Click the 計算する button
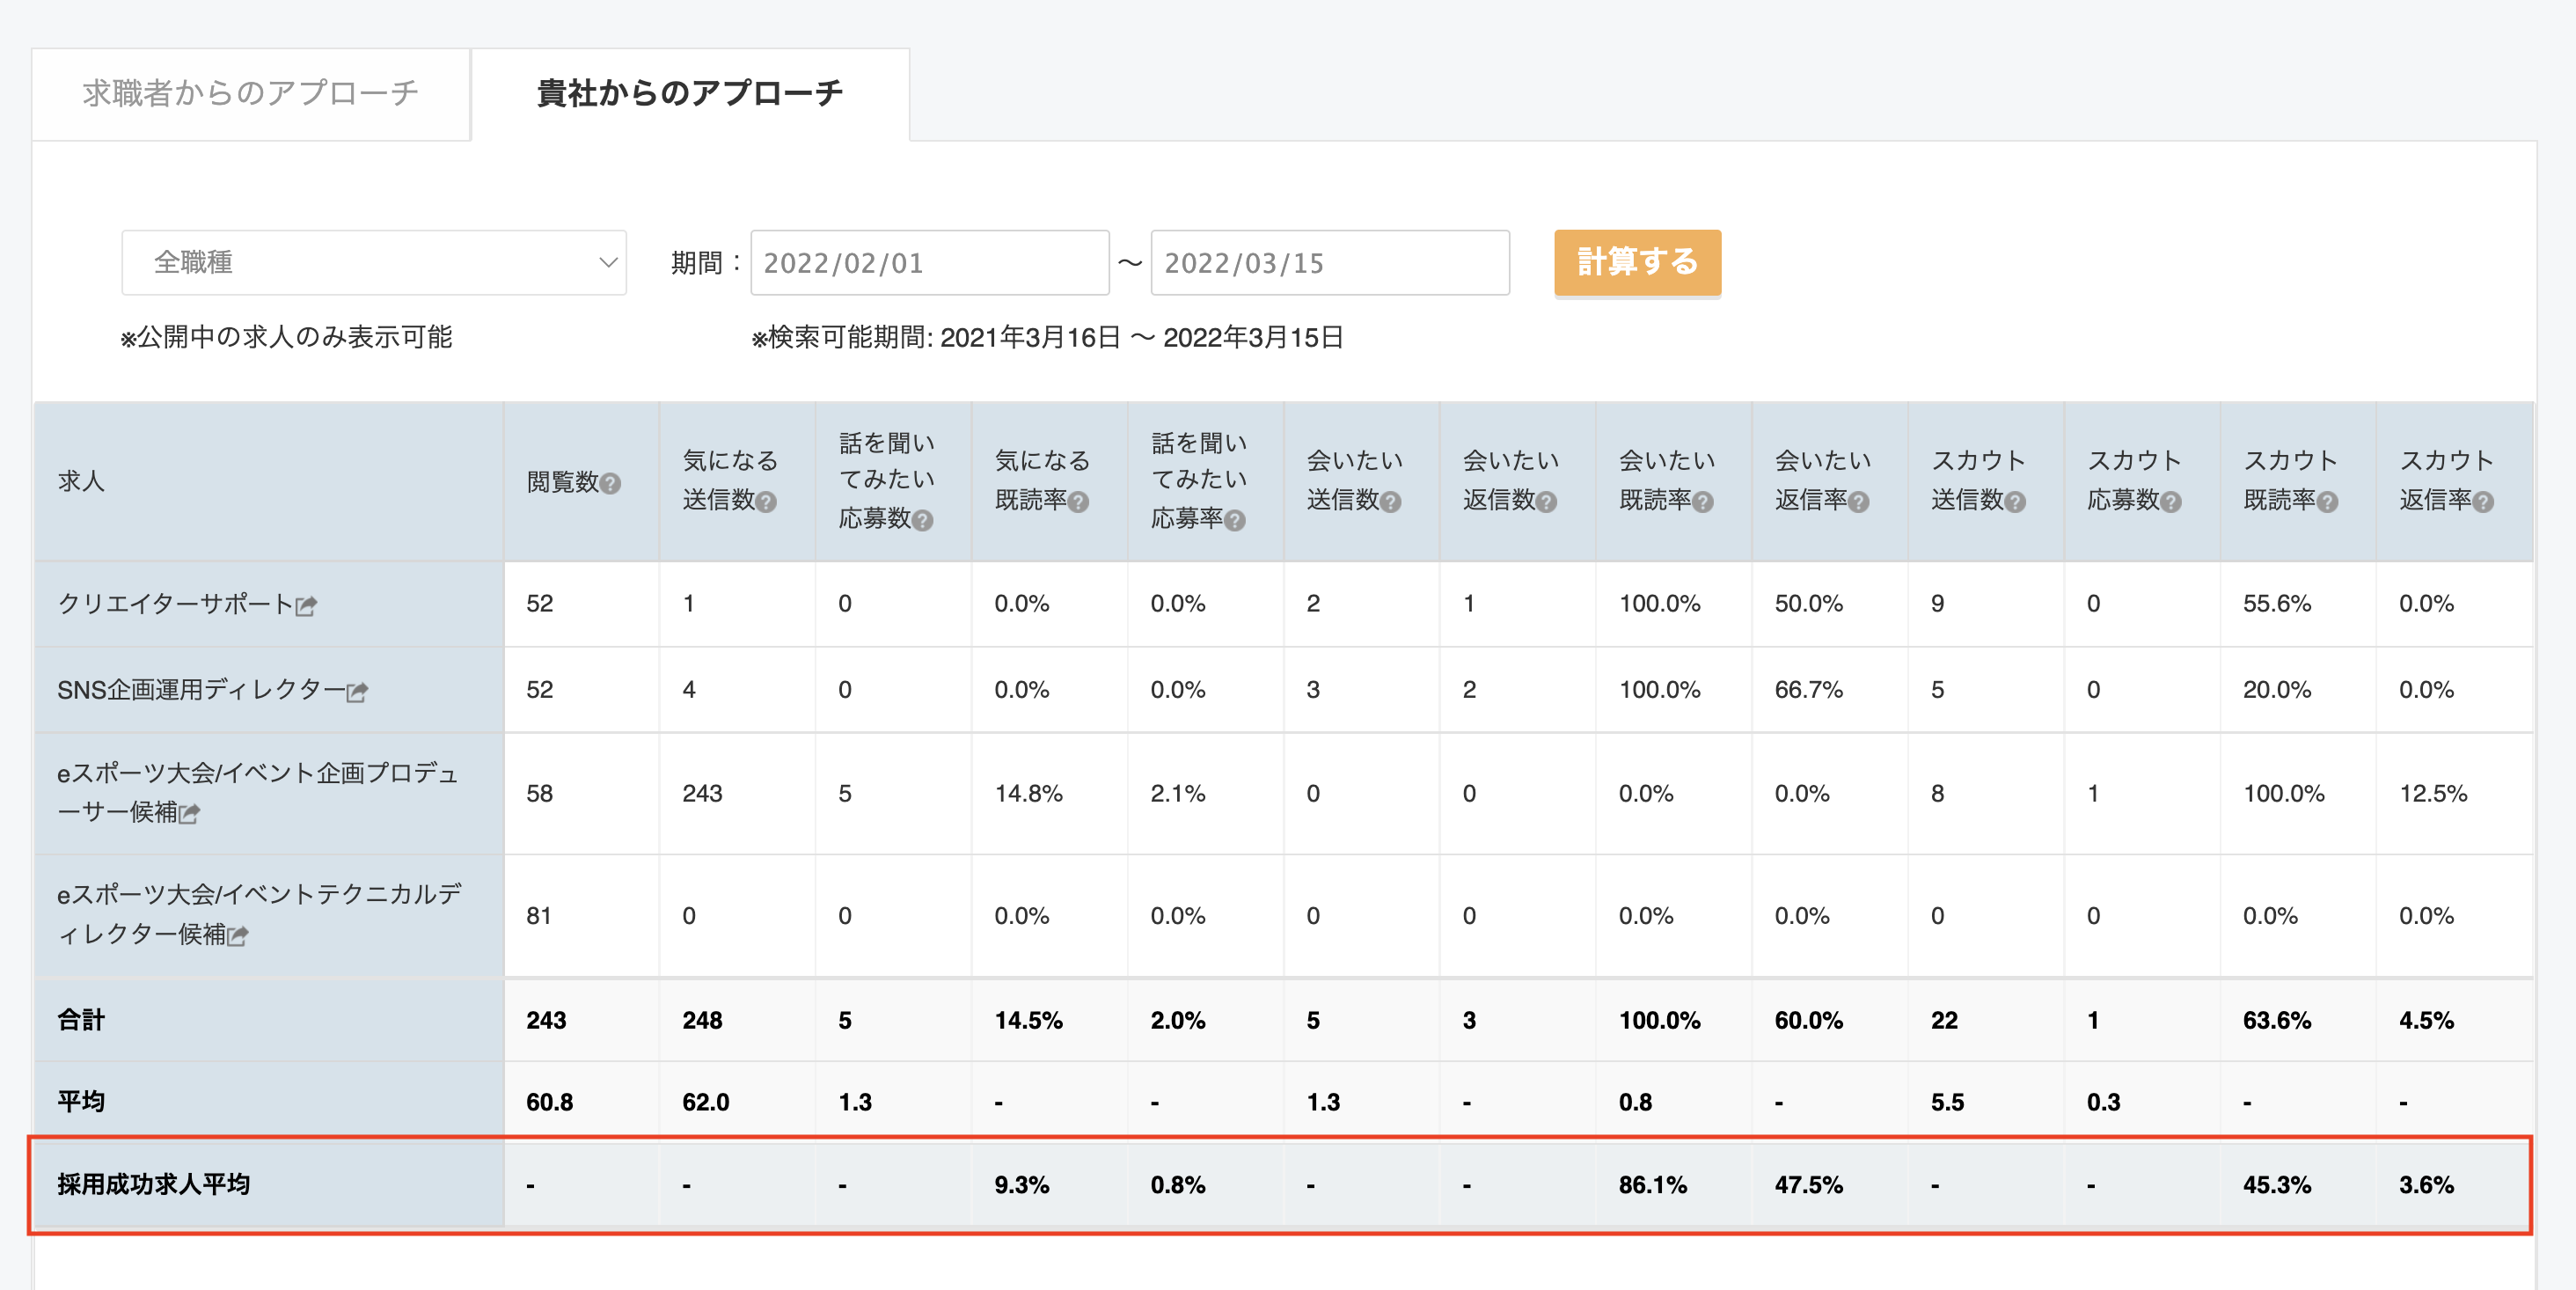2576x1290 pixels. [x=1637, y=262]
